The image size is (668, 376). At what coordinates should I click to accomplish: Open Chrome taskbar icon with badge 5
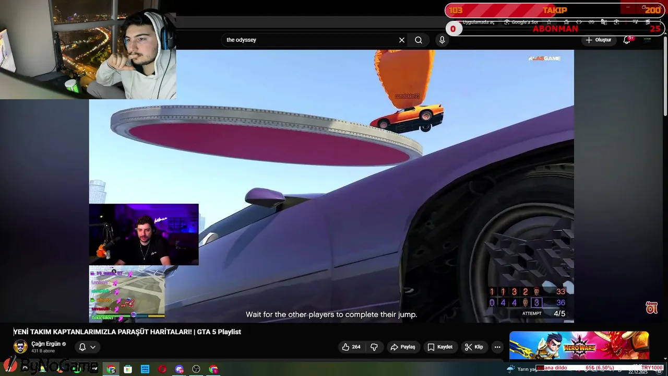click(x=111, y=369)
